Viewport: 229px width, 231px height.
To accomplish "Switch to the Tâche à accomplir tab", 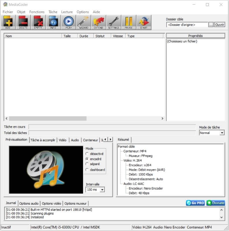I will (43, 140).
